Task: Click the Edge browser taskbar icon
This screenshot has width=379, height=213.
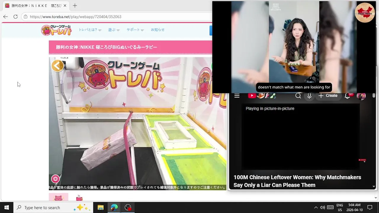Action: point(114,207)
